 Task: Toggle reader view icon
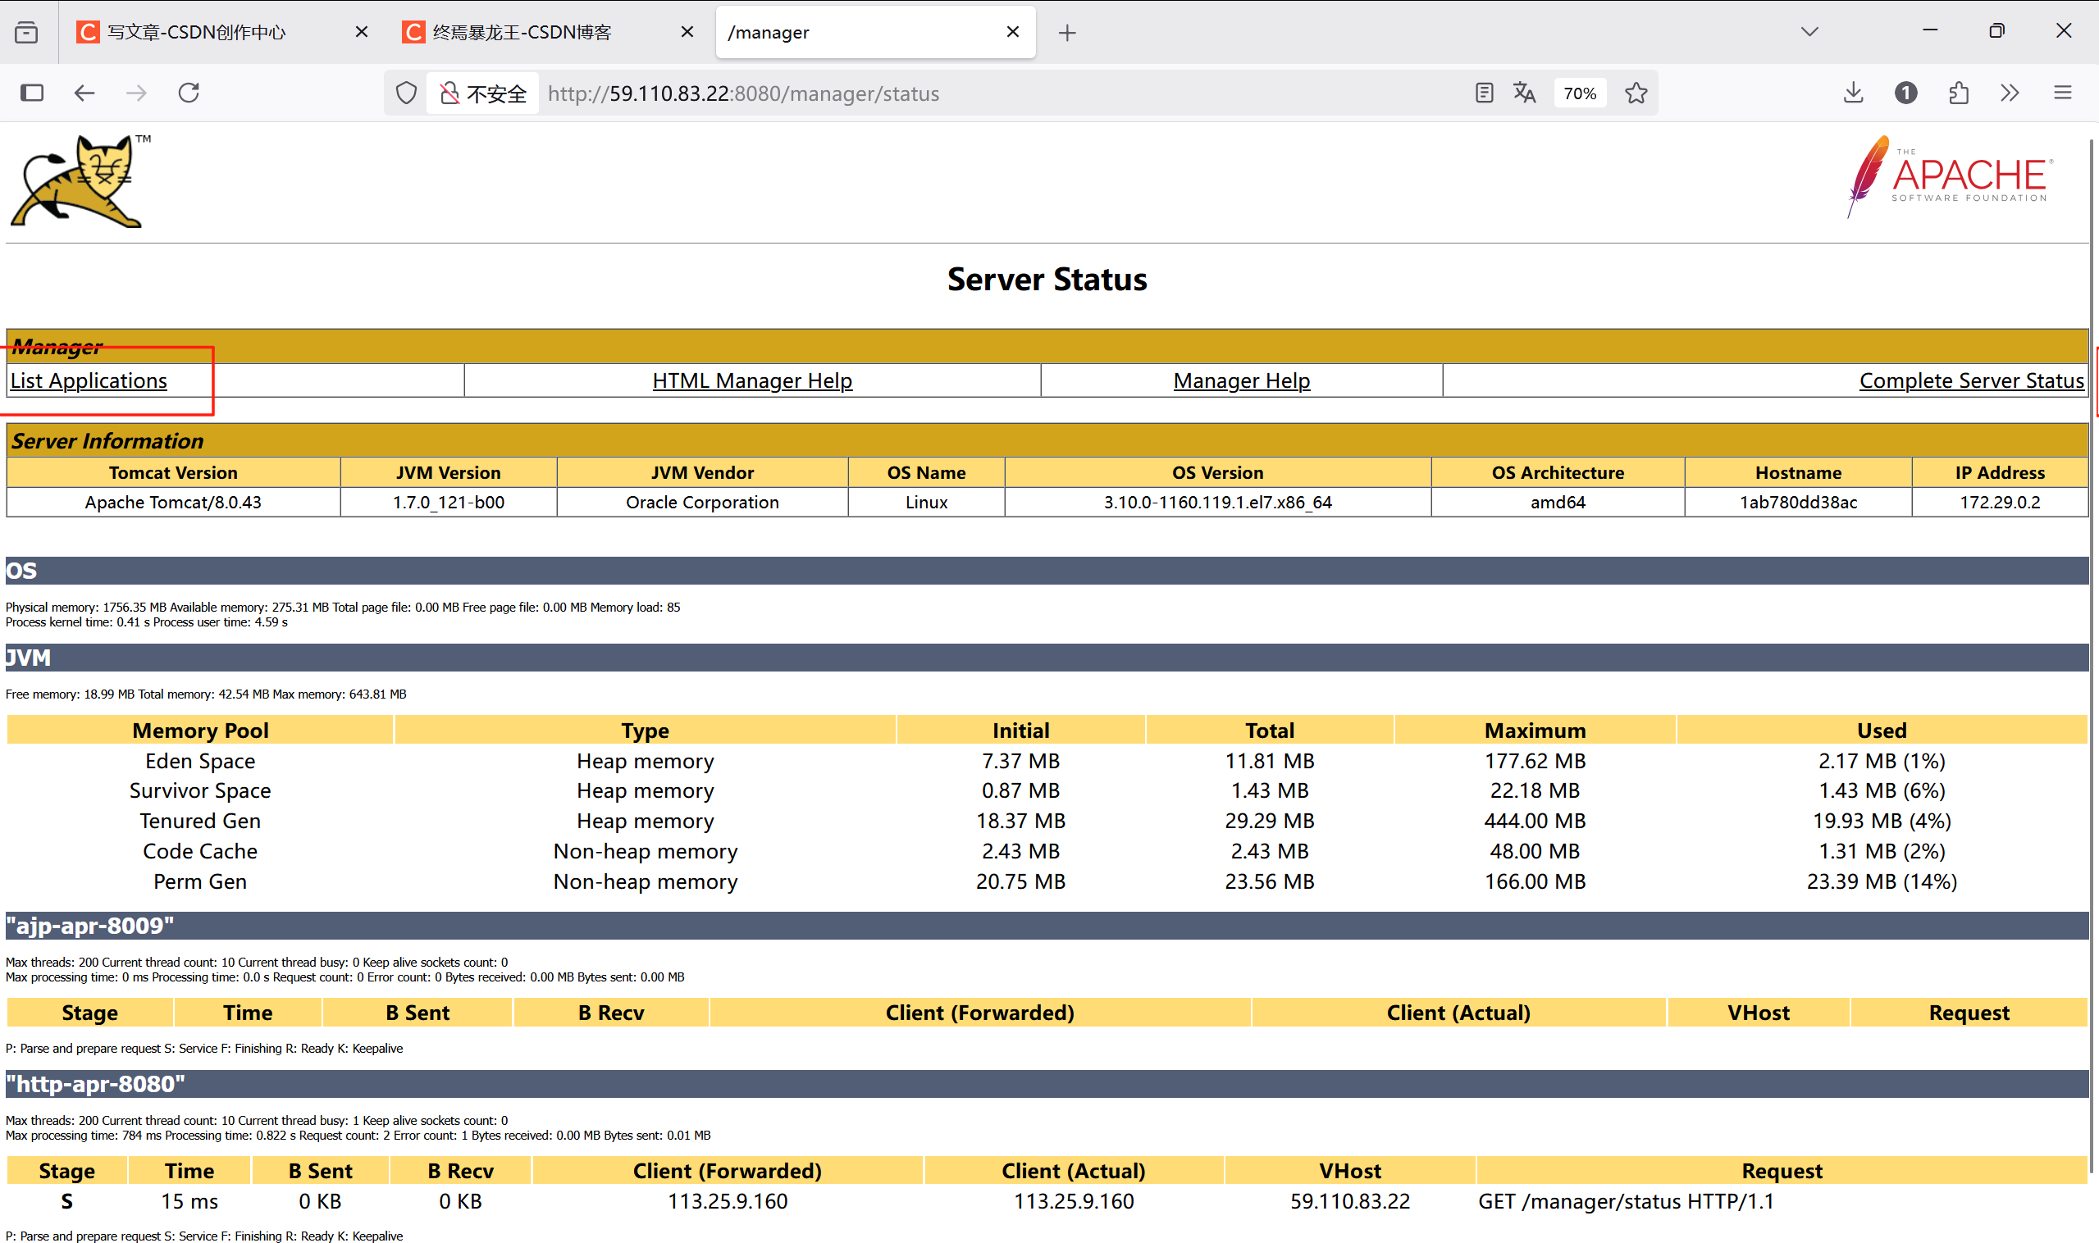pyautogui.click(x=1484, y=93)
